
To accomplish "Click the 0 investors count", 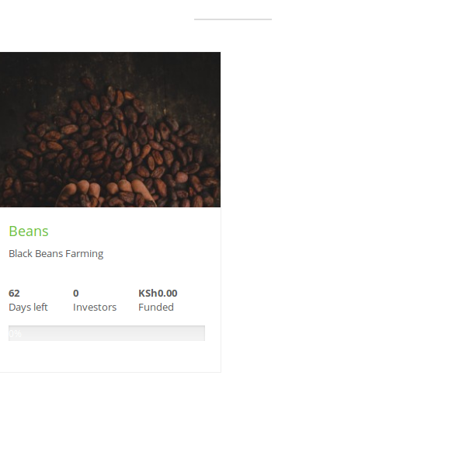I will tap(76, 294).
